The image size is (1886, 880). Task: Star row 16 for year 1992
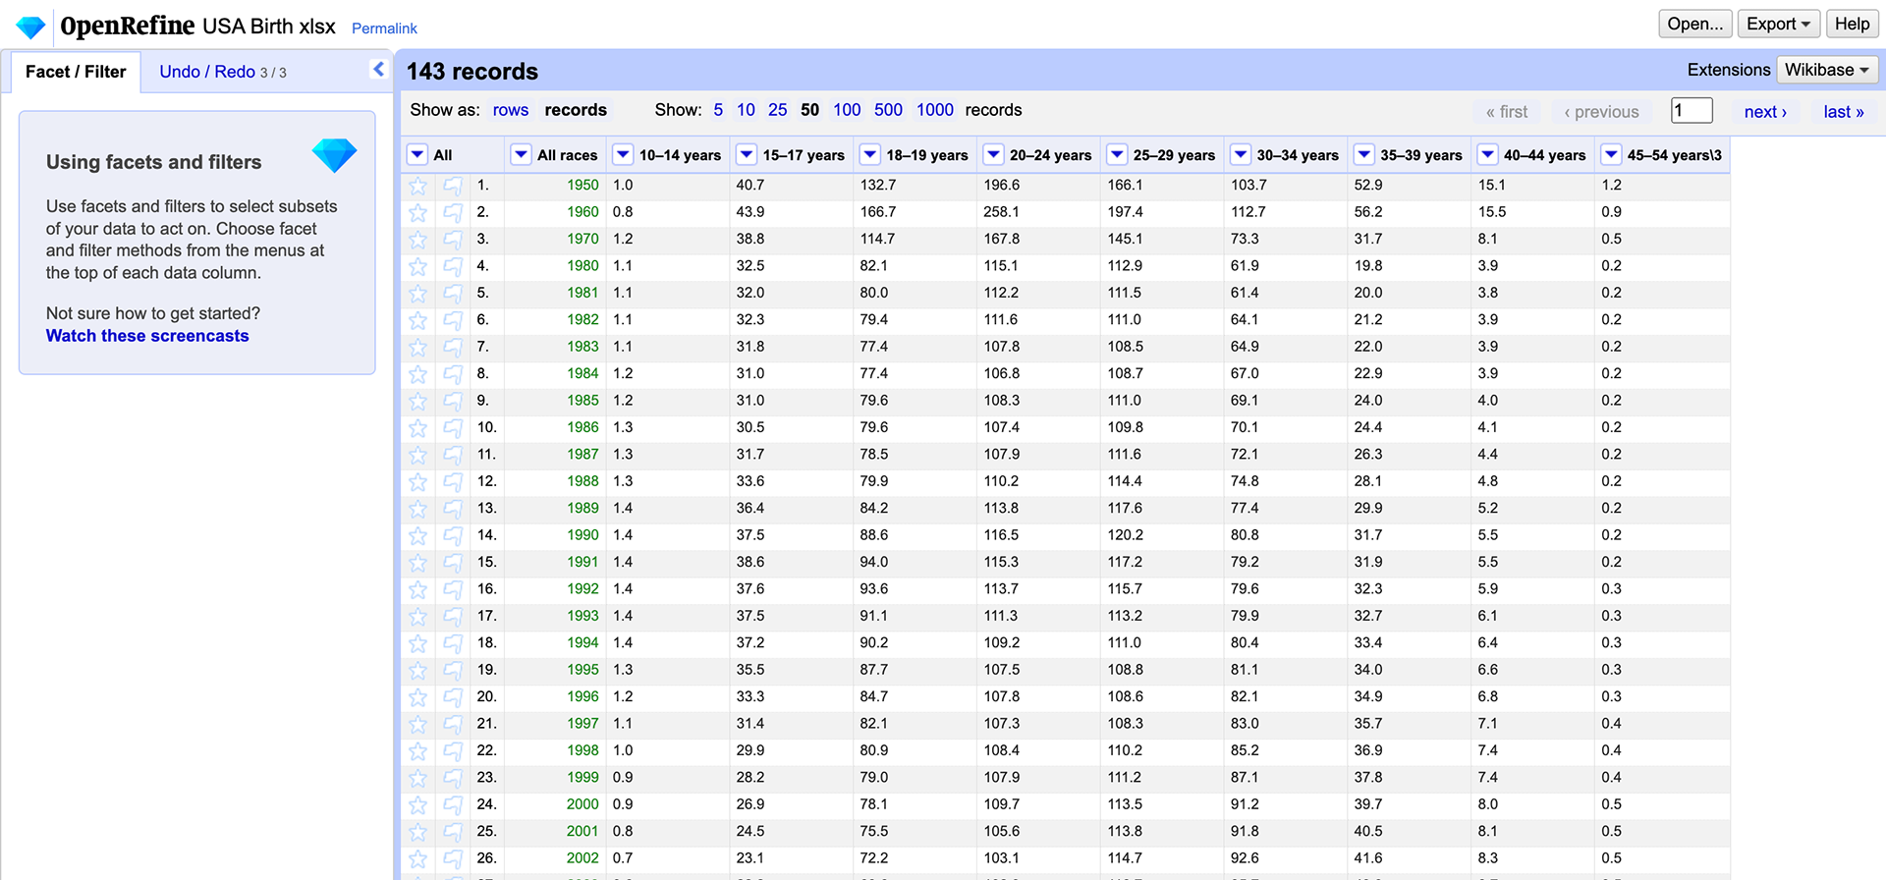coord(418,589)
